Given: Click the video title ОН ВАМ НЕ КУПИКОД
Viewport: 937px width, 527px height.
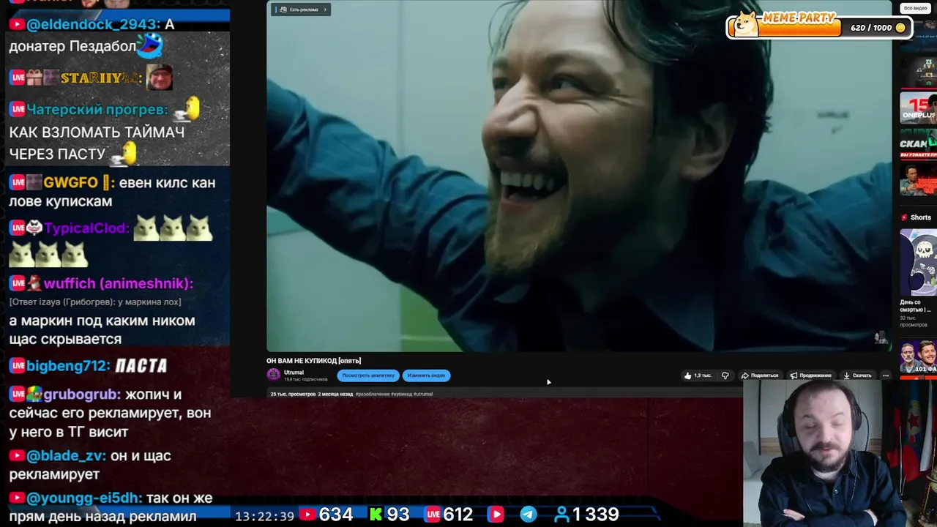Looking at the screenshot, I should tap(313, 361).
